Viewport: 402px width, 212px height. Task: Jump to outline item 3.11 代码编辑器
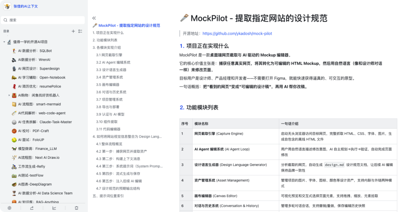pos(108,129)
